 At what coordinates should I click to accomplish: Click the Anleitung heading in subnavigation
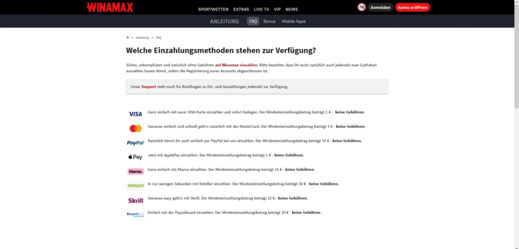[x=224, y=21]
